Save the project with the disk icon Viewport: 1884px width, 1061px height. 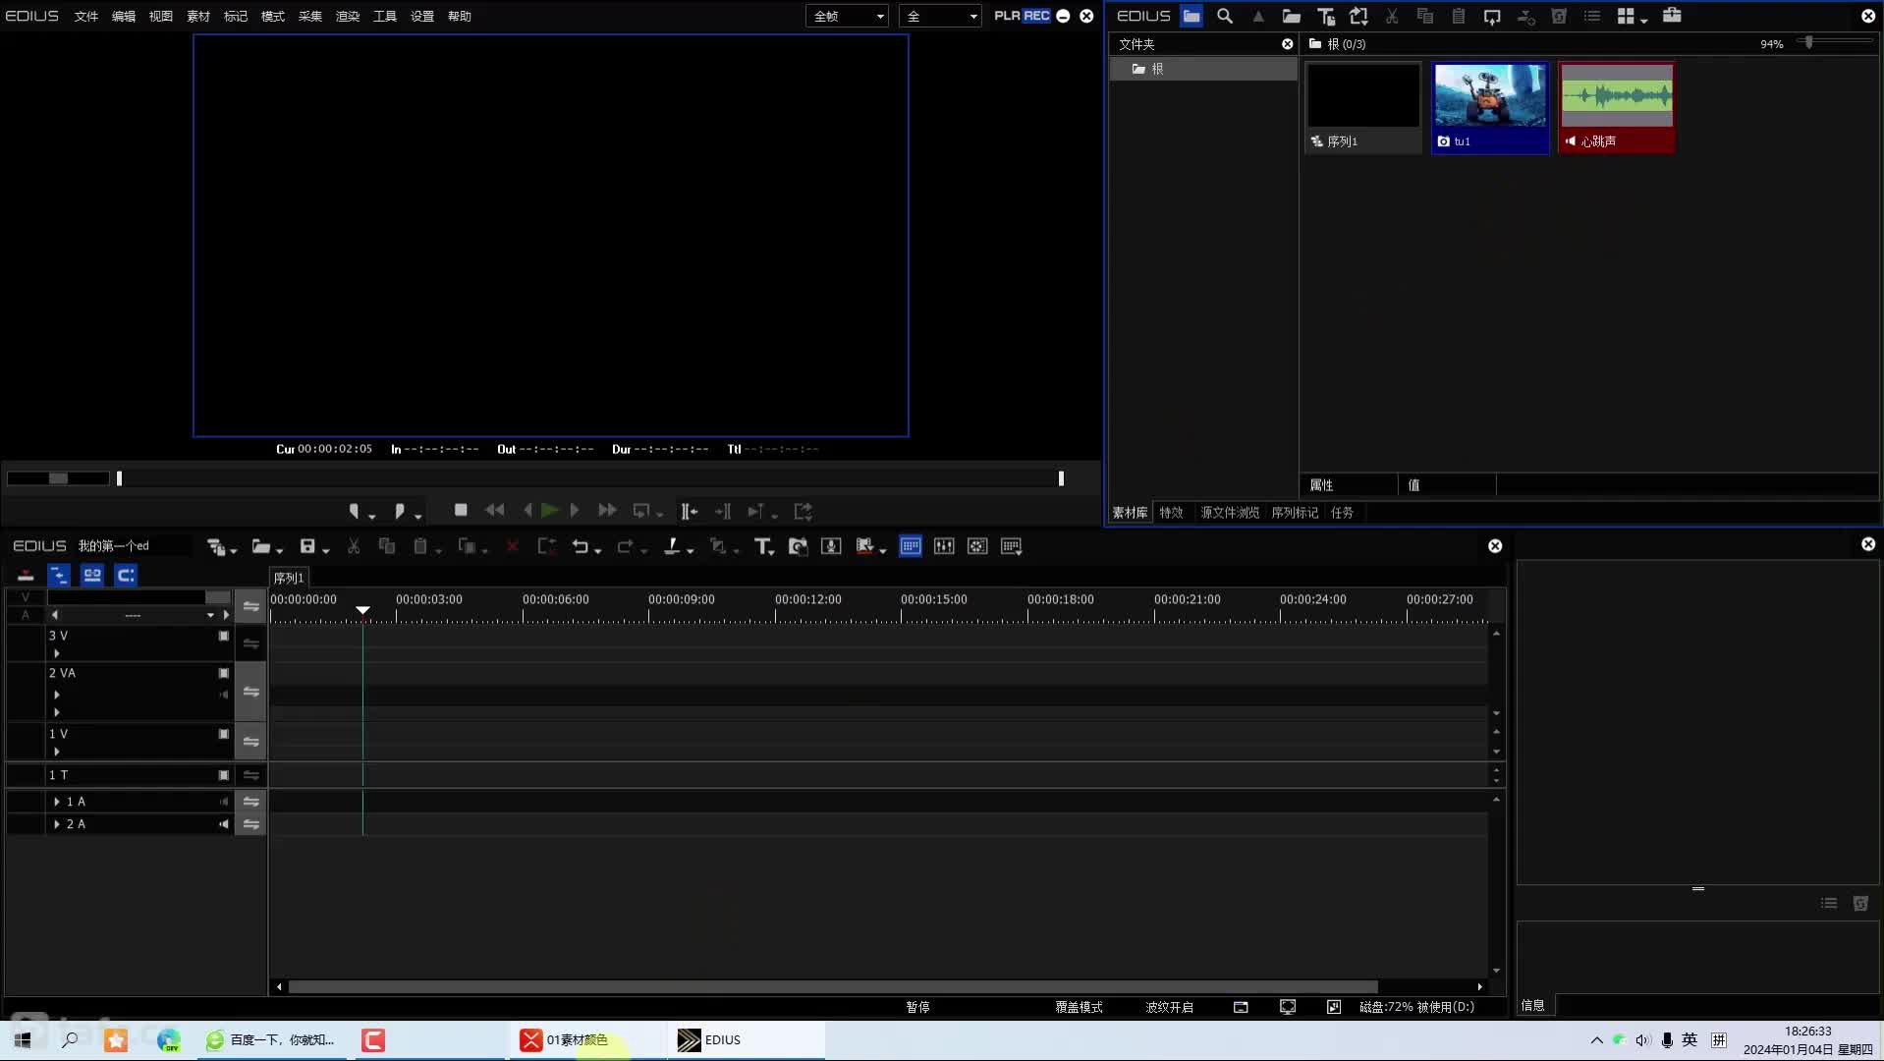(x=307, y=546)
